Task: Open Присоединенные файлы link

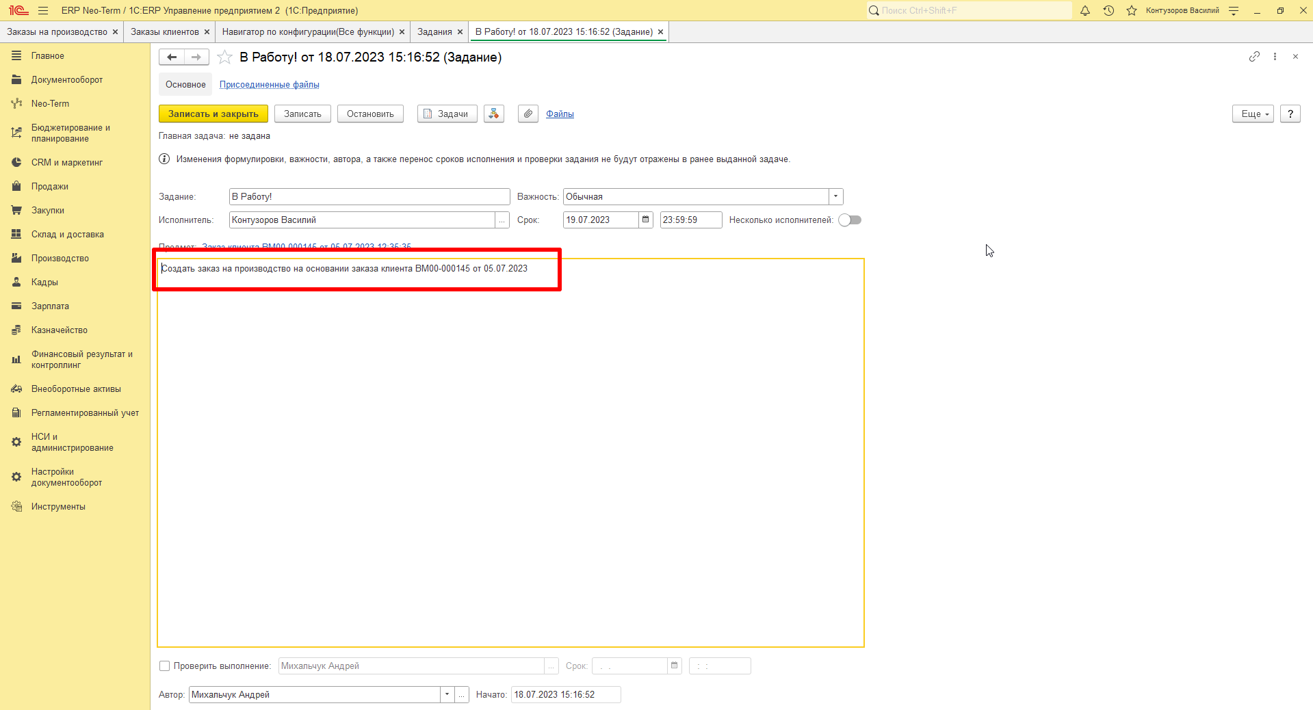Action: click(x=269, y=84)
